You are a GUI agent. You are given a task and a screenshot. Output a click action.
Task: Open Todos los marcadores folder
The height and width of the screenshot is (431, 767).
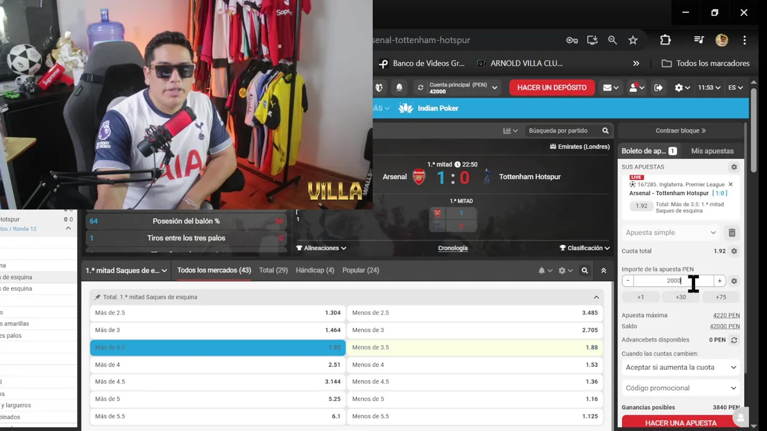(705, 63)
